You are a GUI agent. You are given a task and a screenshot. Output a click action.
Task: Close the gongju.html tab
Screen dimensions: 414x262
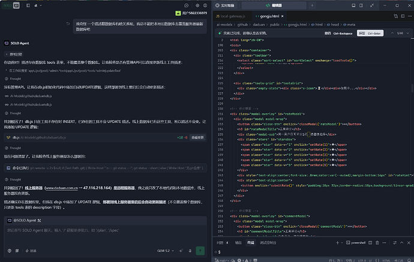(282, 16)
